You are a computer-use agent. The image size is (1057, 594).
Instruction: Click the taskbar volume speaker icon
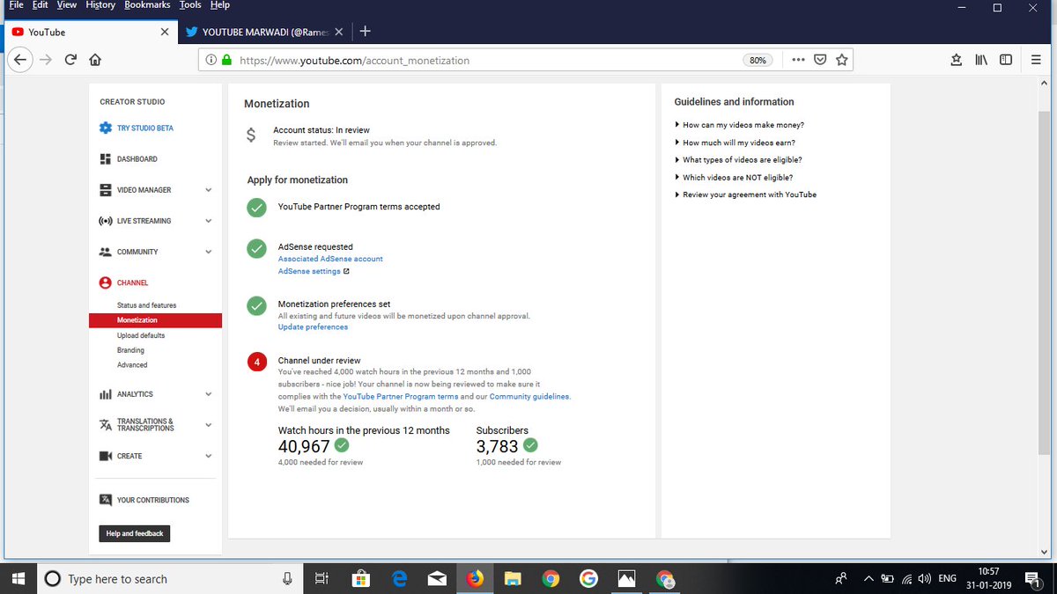point(924,578)
